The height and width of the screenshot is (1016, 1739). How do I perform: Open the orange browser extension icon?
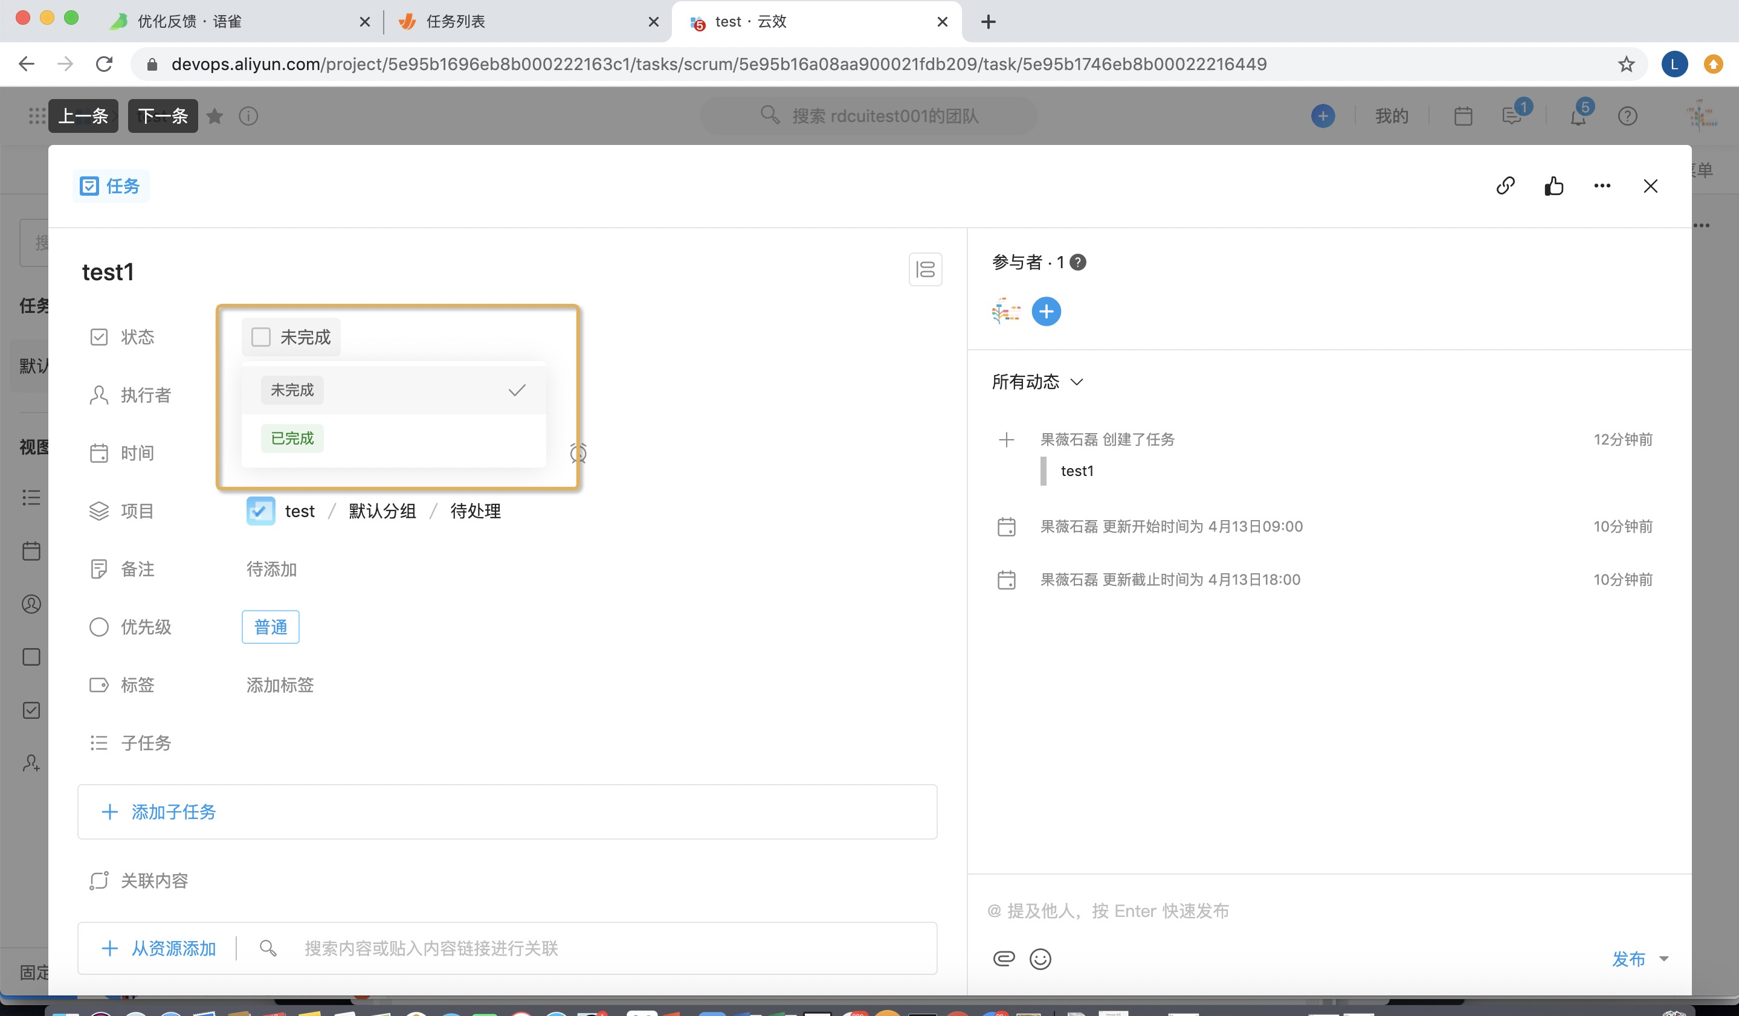pos(1714,64)
